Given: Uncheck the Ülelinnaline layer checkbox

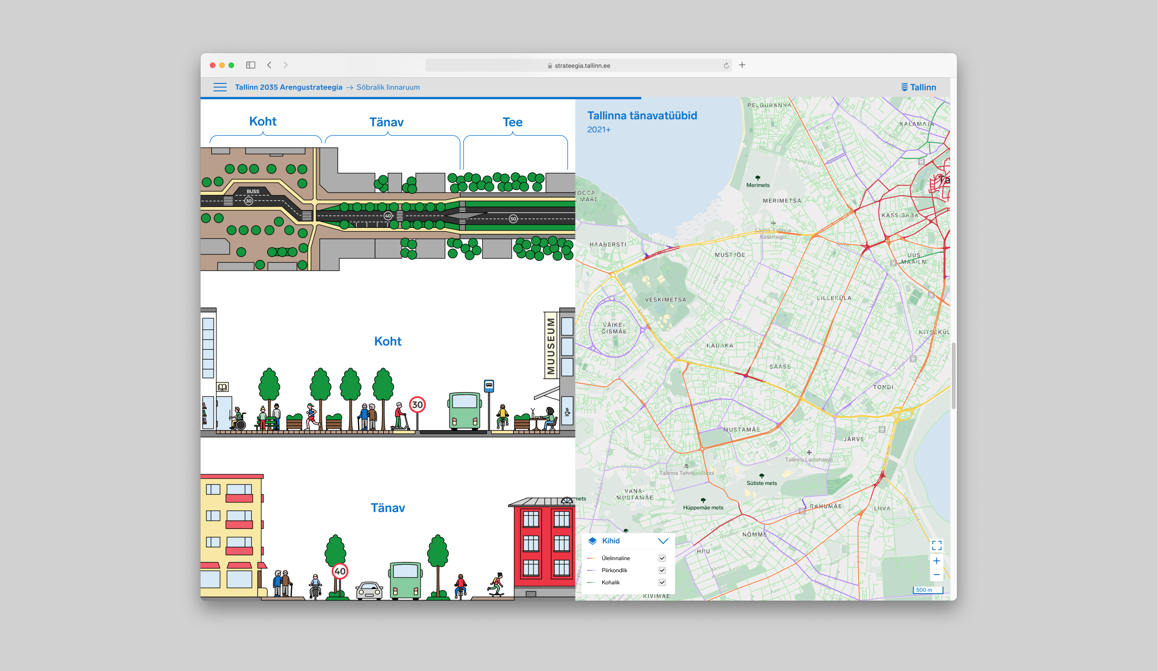Looking at the screenshot, I should [662, 558].
